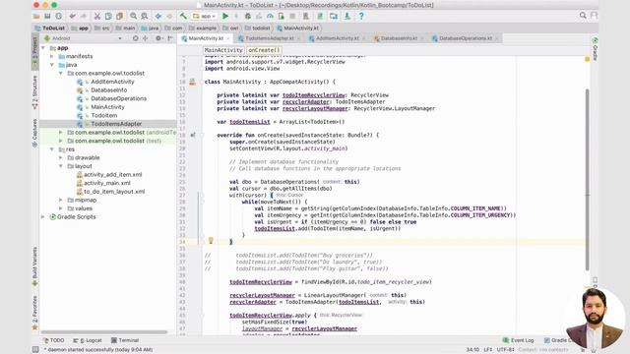
Task: Collapse the java folder
Action: pyautogui.click(x=52, y=65)
